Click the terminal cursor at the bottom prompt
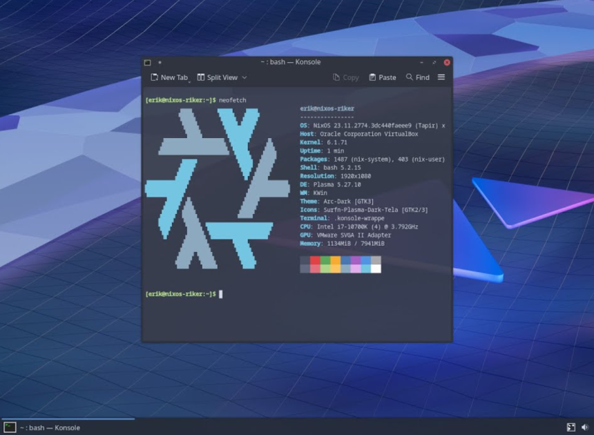The height and width of the screenshot is (435, 594). [221, 294]
